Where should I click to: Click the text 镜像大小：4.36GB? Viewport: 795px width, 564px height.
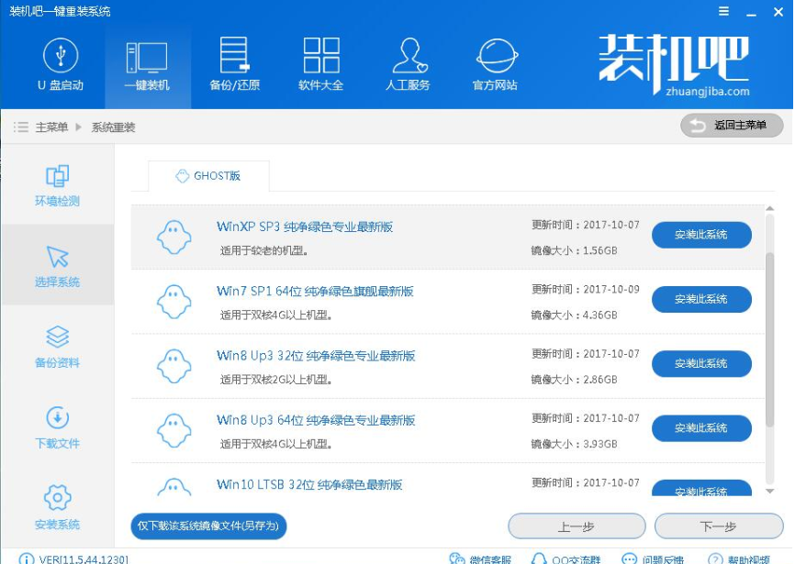click(574, 315)
